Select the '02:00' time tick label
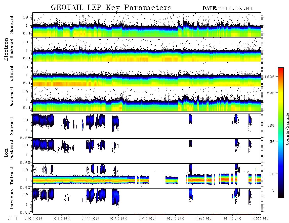This screenshot has width=289, height=223. 90,219
